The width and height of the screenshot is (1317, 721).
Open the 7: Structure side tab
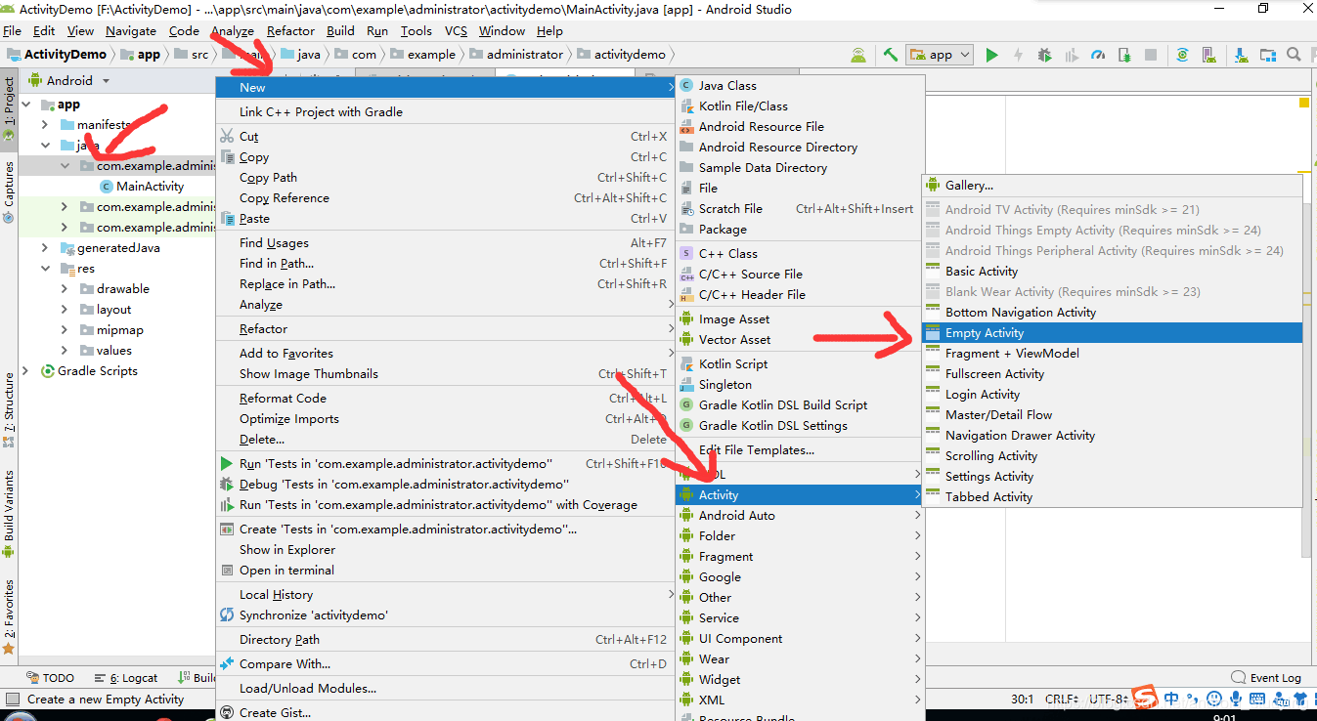[x=9, y=408]
